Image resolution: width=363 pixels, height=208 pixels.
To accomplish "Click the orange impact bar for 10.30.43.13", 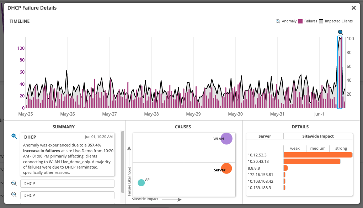I will tap(311, 161).
